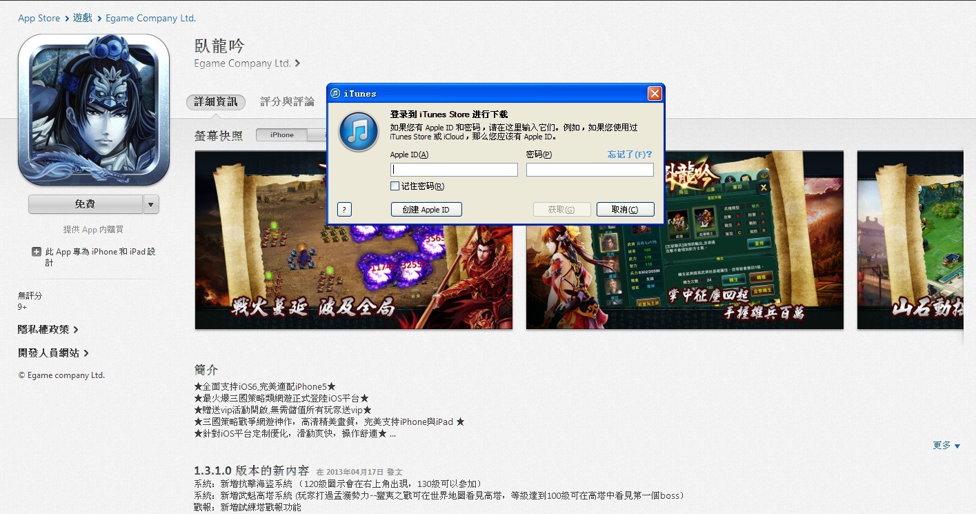Click the 提供 App 內購買 text
976x514 pixels.
[x=93, y=230]
